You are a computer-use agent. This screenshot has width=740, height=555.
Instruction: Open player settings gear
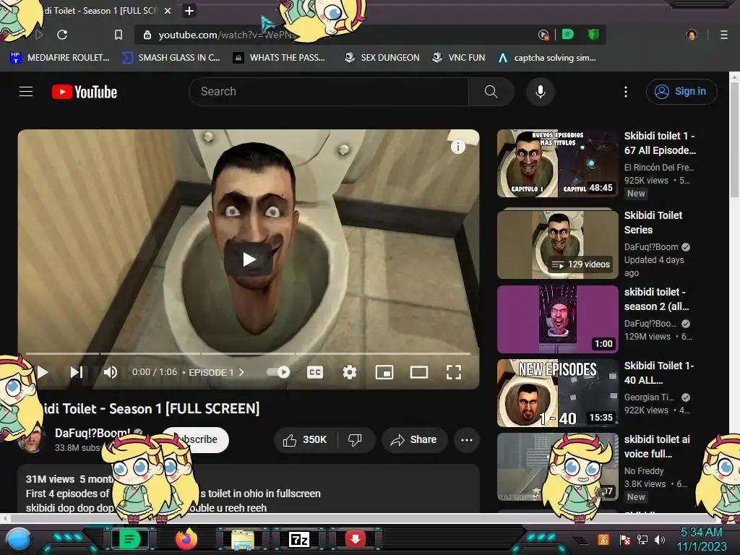pos(349,372)
